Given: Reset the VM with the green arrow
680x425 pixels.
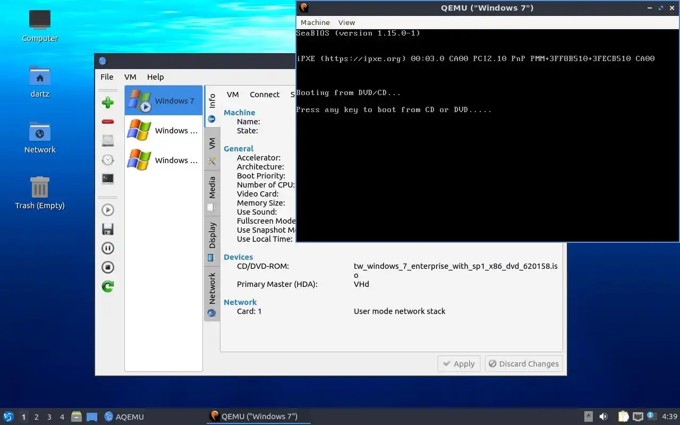Looking at the screenshot, I should click(x=108, y=286).
